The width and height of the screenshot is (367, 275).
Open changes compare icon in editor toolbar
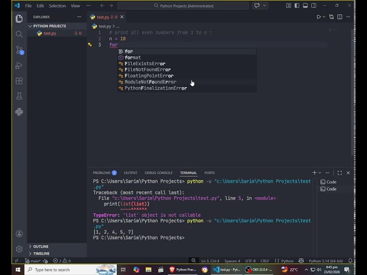click(331, 17)
